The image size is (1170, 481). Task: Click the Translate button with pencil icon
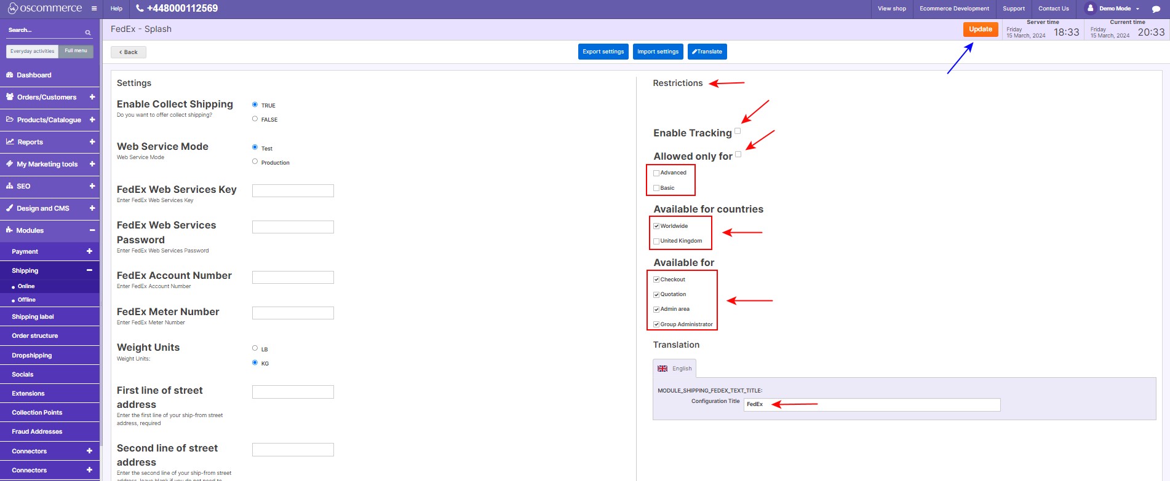(x=707, y=52)
